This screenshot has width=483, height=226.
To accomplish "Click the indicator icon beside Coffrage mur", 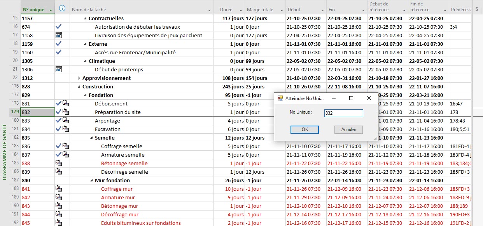I will click(59, 189).
